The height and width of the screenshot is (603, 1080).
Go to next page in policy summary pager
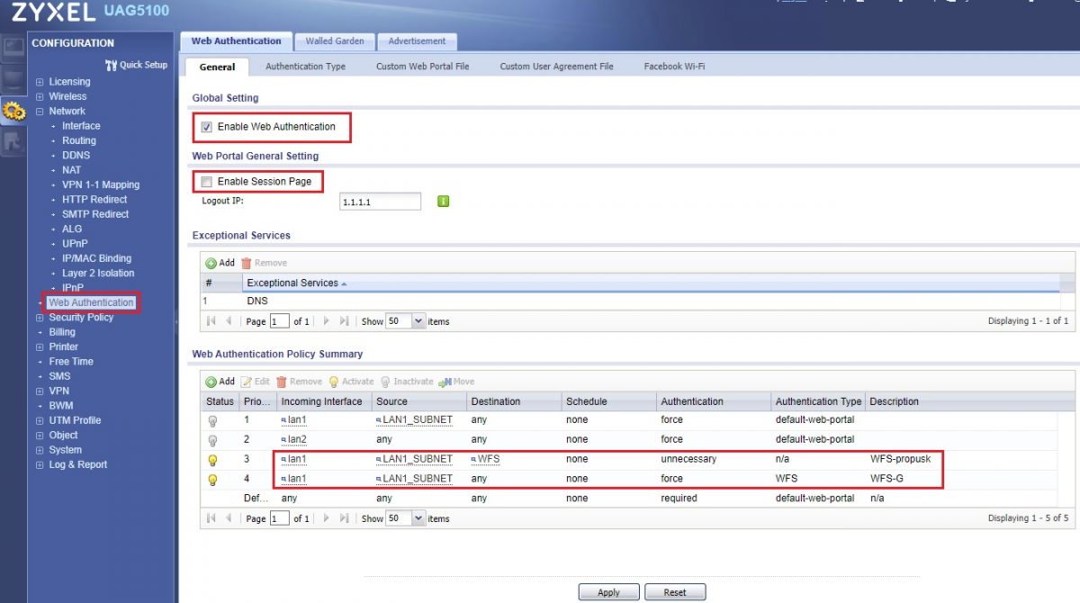(x=326, y=518)
